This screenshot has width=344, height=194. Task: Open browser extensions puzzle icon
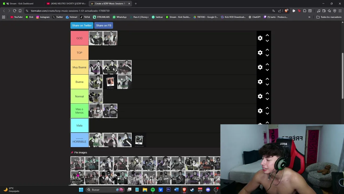pos(304,11)
